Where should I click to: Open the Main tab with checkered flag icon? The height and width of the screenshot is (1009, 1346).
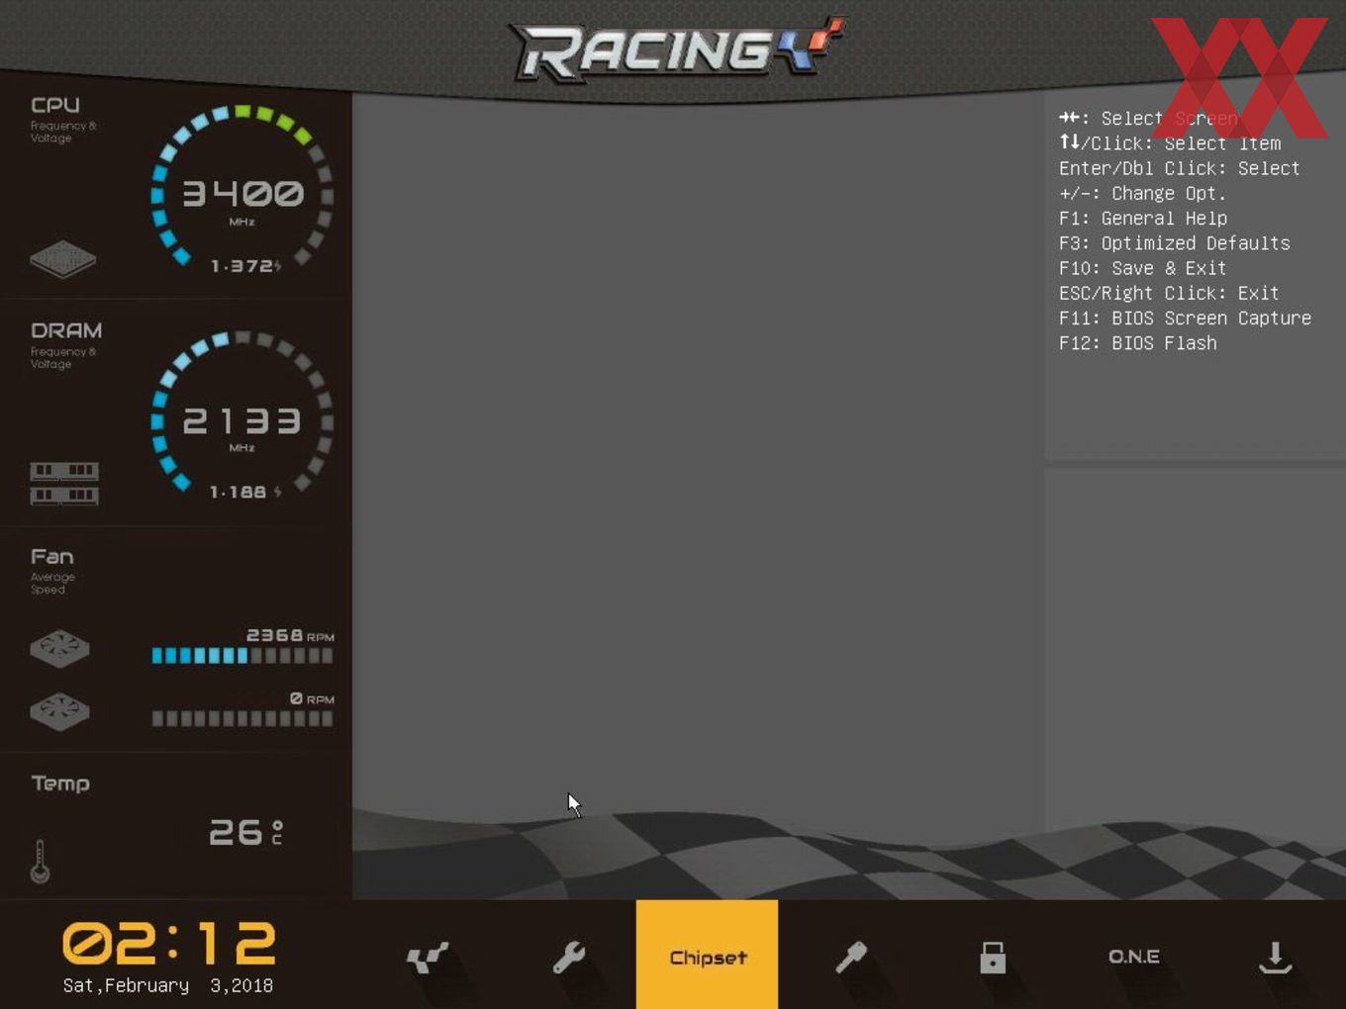[428, 957]
